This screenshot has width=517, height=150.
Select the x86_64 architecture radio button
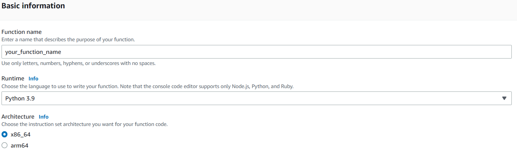pyautogui.click(x=5, y=134)
